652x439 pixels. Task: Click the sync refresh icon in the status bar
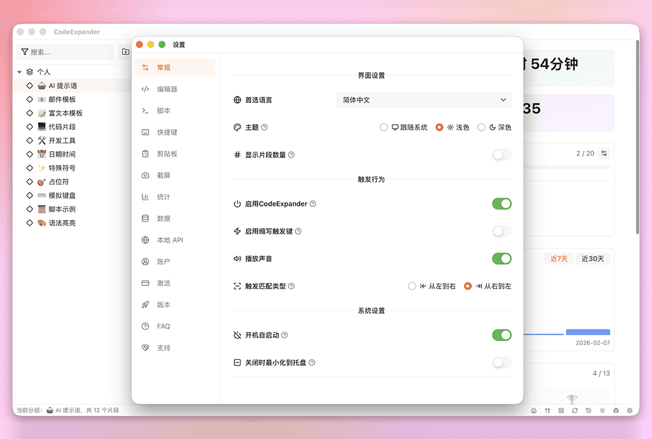coord(574,410)
